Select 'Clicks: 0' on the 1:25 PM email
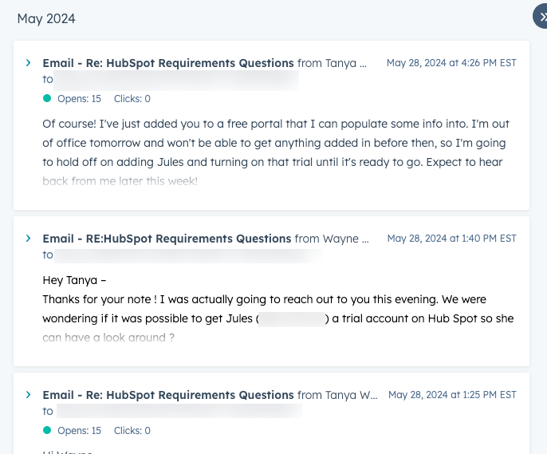This screenshot has height=454, width=547. pos(132,431)
